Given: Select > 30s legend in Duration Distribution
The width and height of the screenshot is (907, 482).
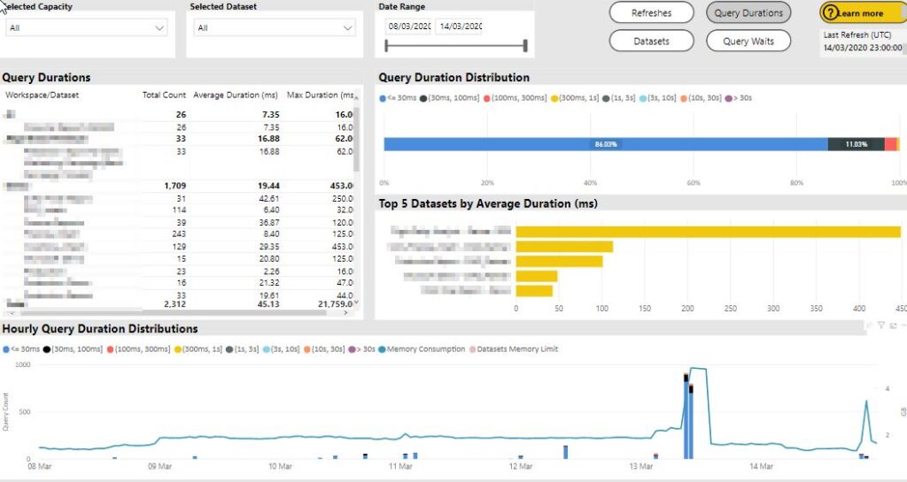Looking at the screenshot, I should 739,98.
